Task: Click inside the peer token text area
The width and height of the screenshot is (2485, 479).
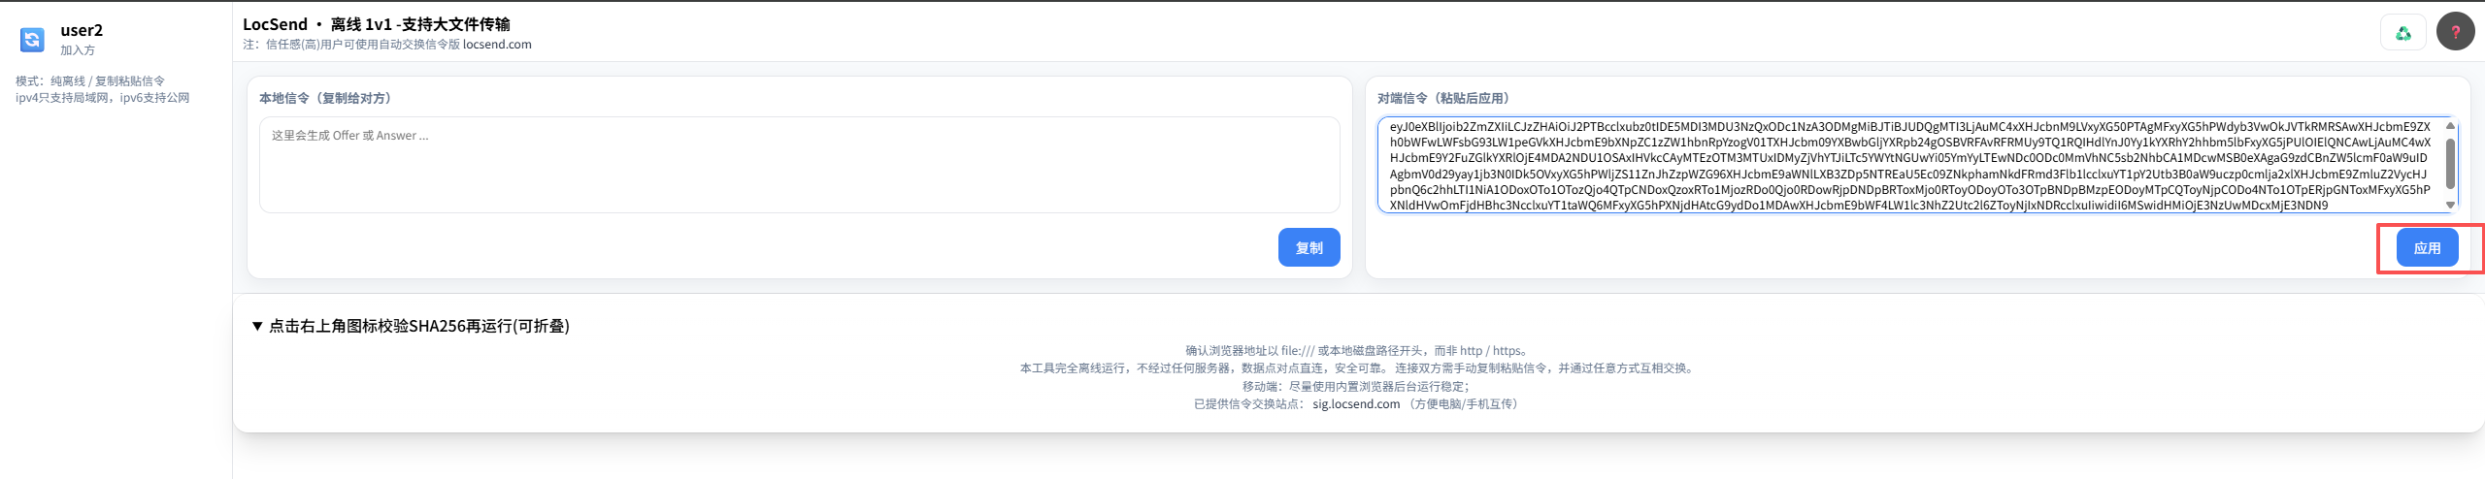Action: 1908,165
